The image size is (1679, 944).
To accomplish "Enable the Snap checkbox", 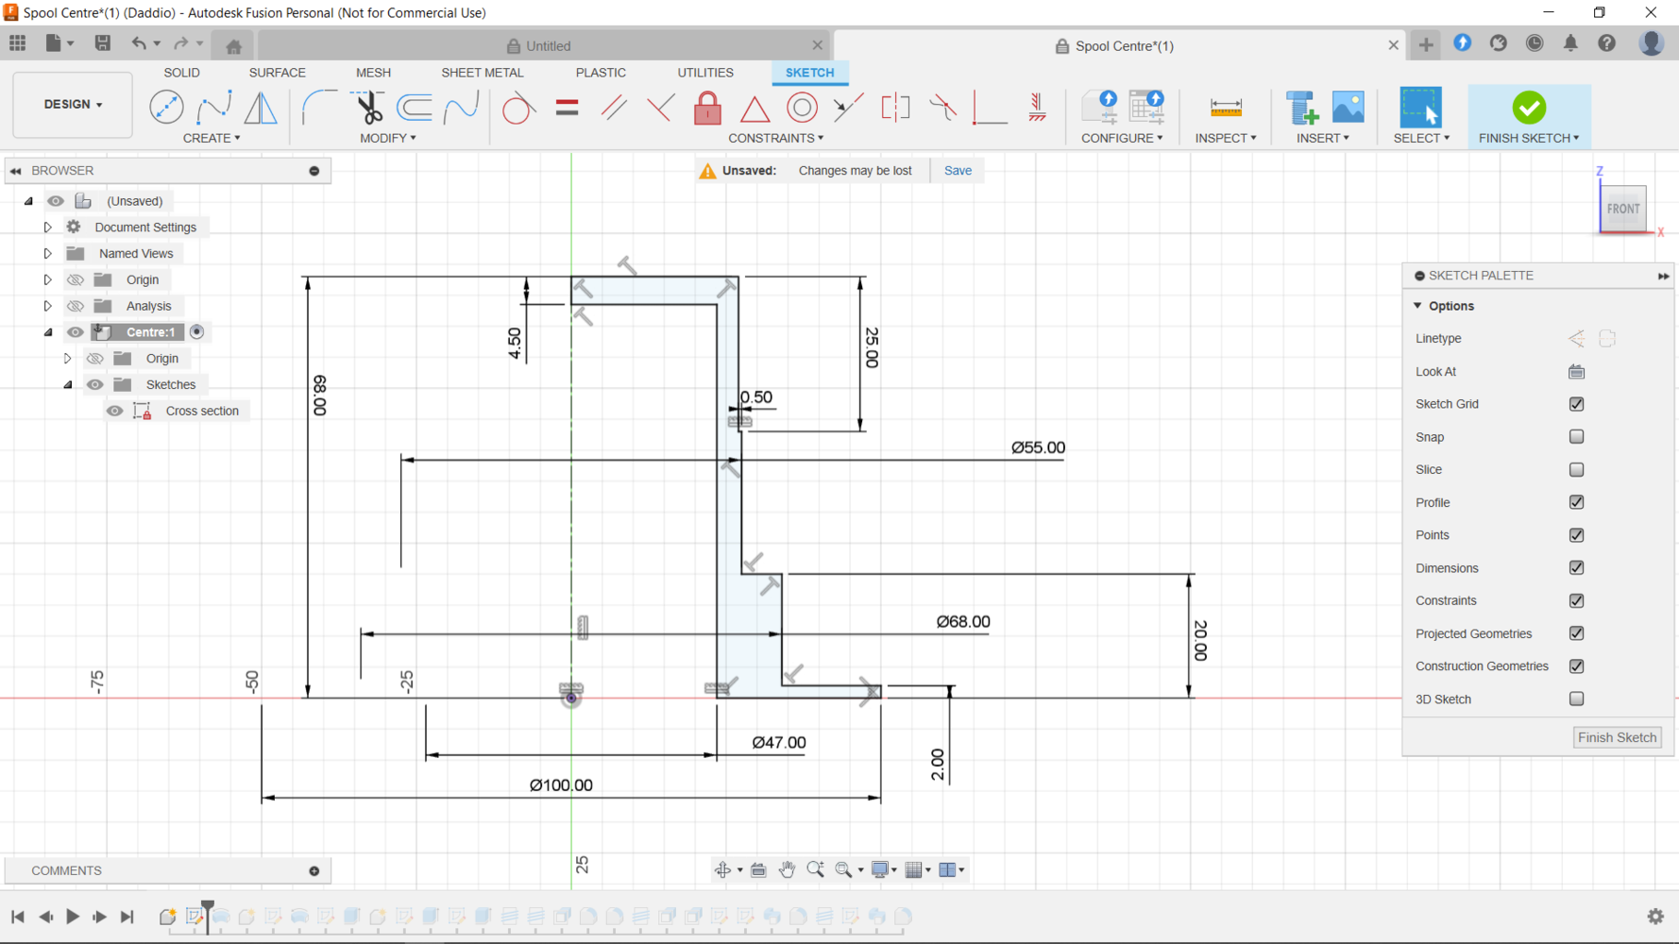I will coord(1576,436).
